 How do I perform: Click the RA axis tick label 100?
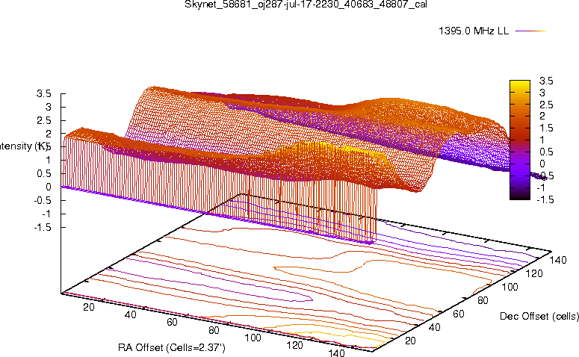click(x=253, y=338)
